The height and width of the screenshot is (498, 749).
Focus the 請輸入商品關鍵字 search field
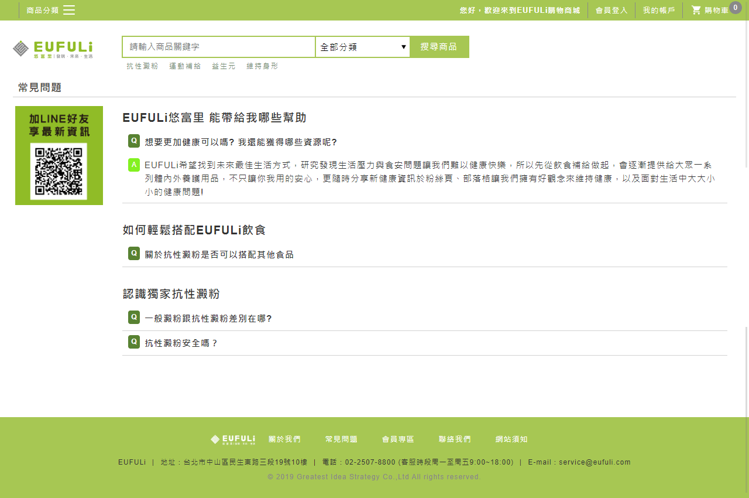(x=219, y=47)
